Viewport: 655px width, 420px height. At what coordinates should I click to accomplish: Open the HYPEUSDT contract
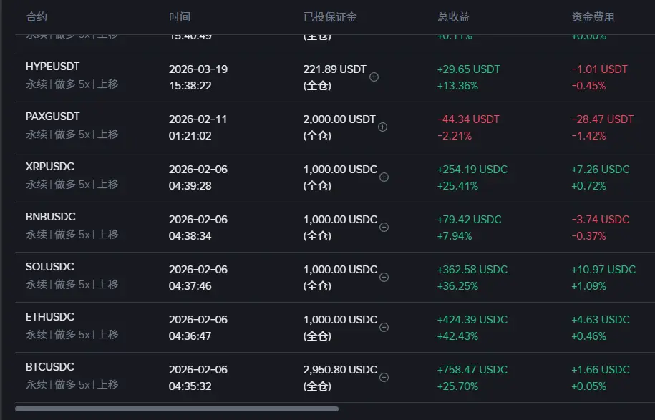pyautogui.click(x=52, y=67)
